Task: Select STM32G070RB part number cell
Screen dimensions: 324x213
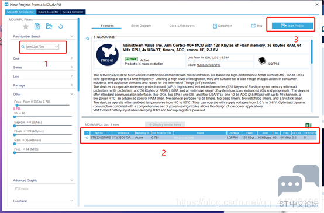Action: (101, 138)
